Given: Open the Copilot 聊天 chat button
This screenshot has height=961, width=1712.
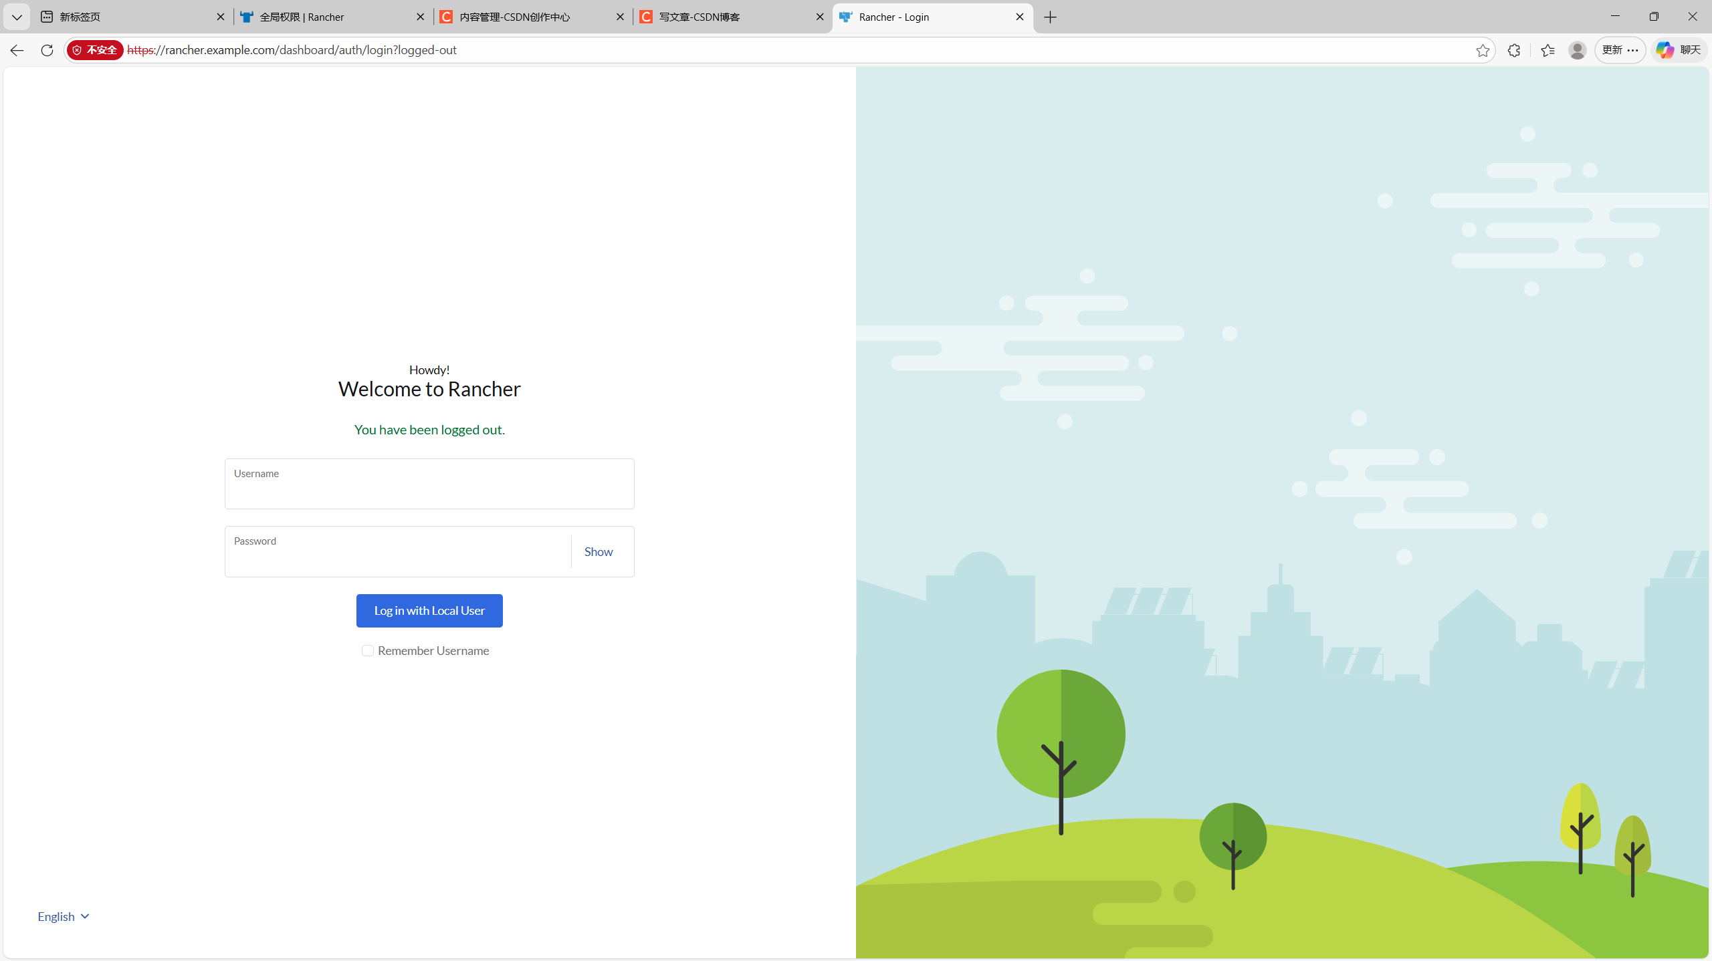Looking at the screenshot, I should (1679, 50).
